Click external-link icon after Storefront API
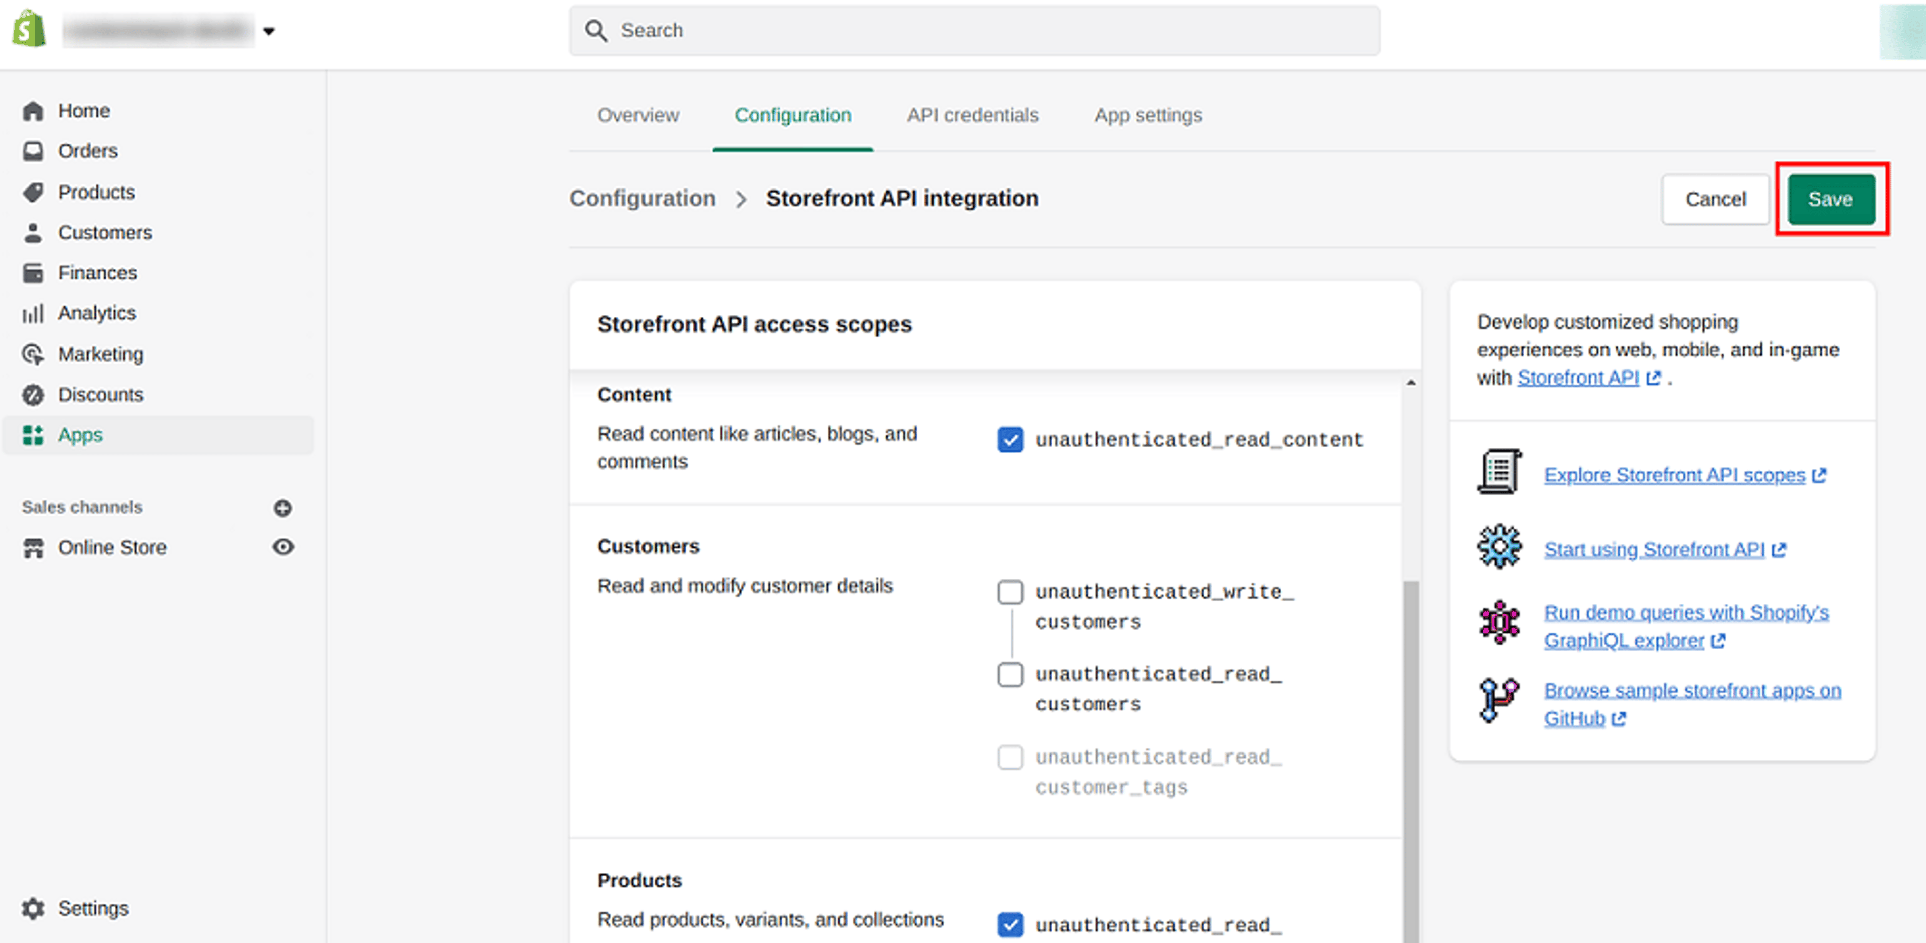The width and height of the screenshot is (1926, 943). [x=1653, y=379]
